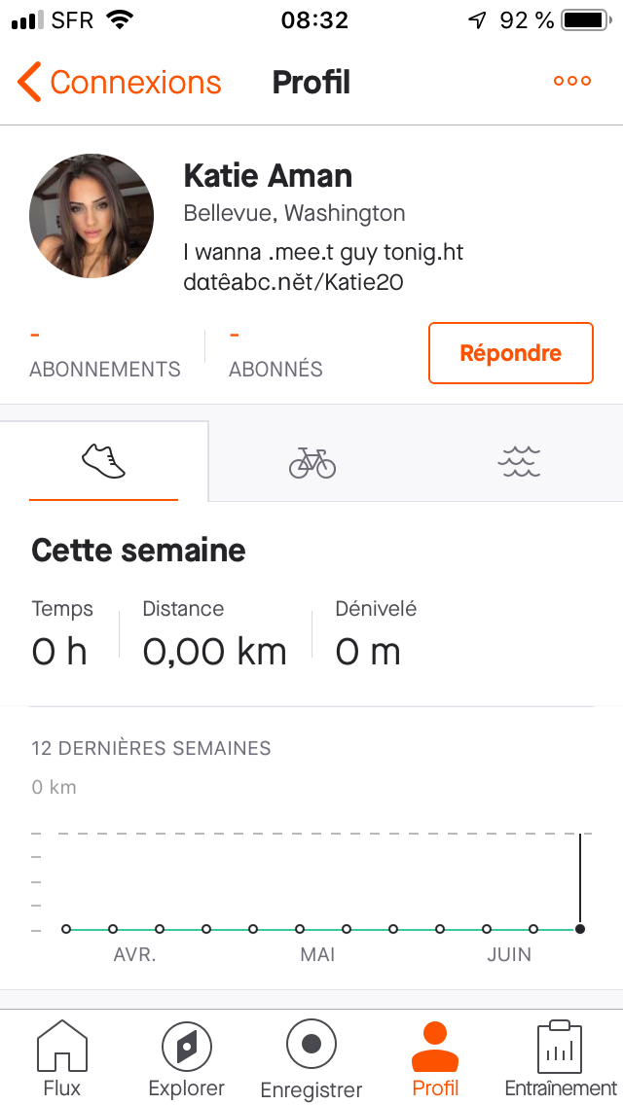Viewport: 623px width, 1105px height.
Task: Select the running shoe activity tab
Action: click(x=104, y=461)
